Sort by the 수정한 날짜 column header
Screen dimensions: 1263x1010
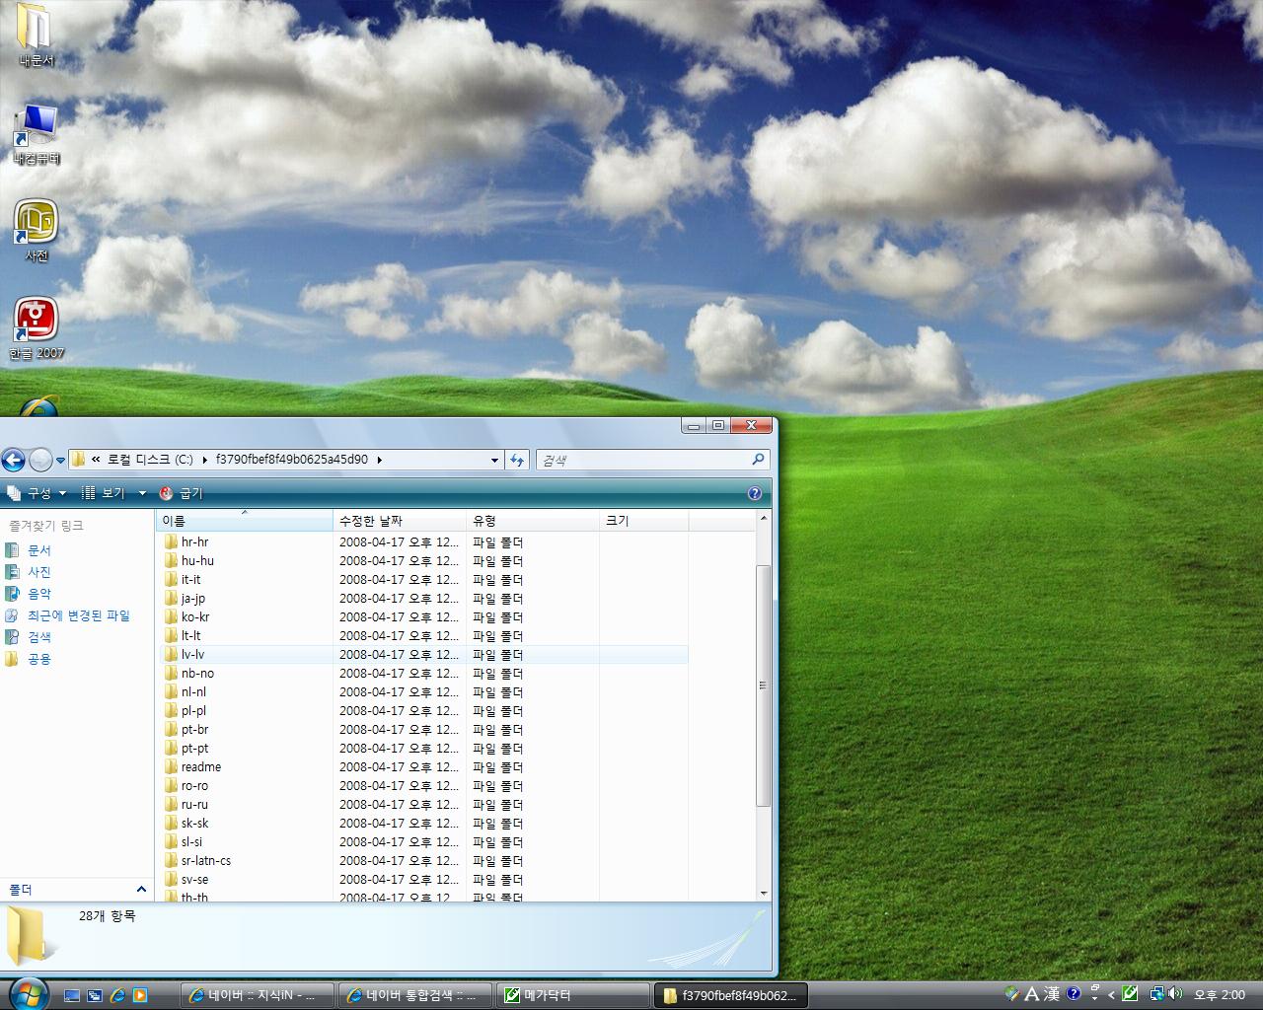(400, 521)
